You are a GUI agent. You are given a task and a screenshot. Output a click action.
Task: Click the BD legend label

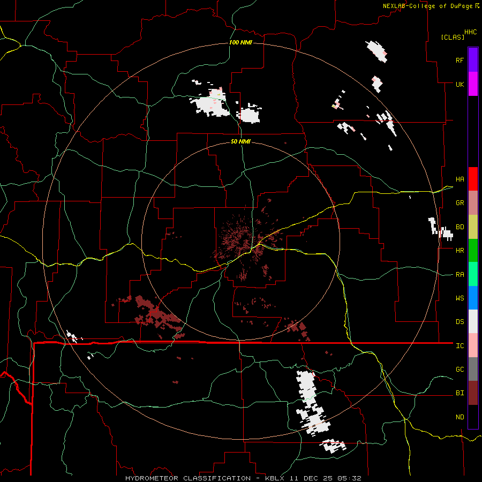pyautogui.click(x=460, y=227)
